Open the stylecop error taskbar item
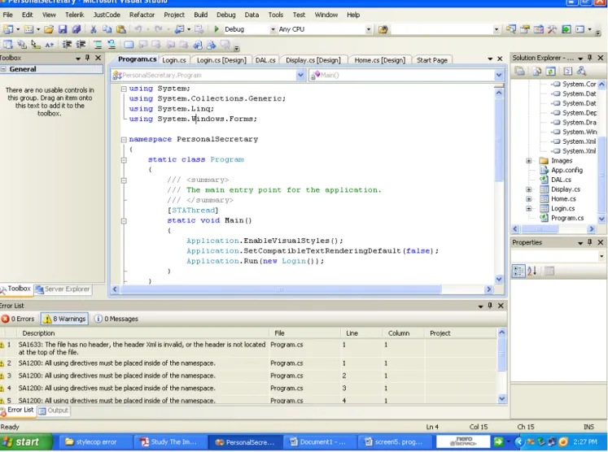The height and width of the screenshot is (452, 608). tap(96, 442)
